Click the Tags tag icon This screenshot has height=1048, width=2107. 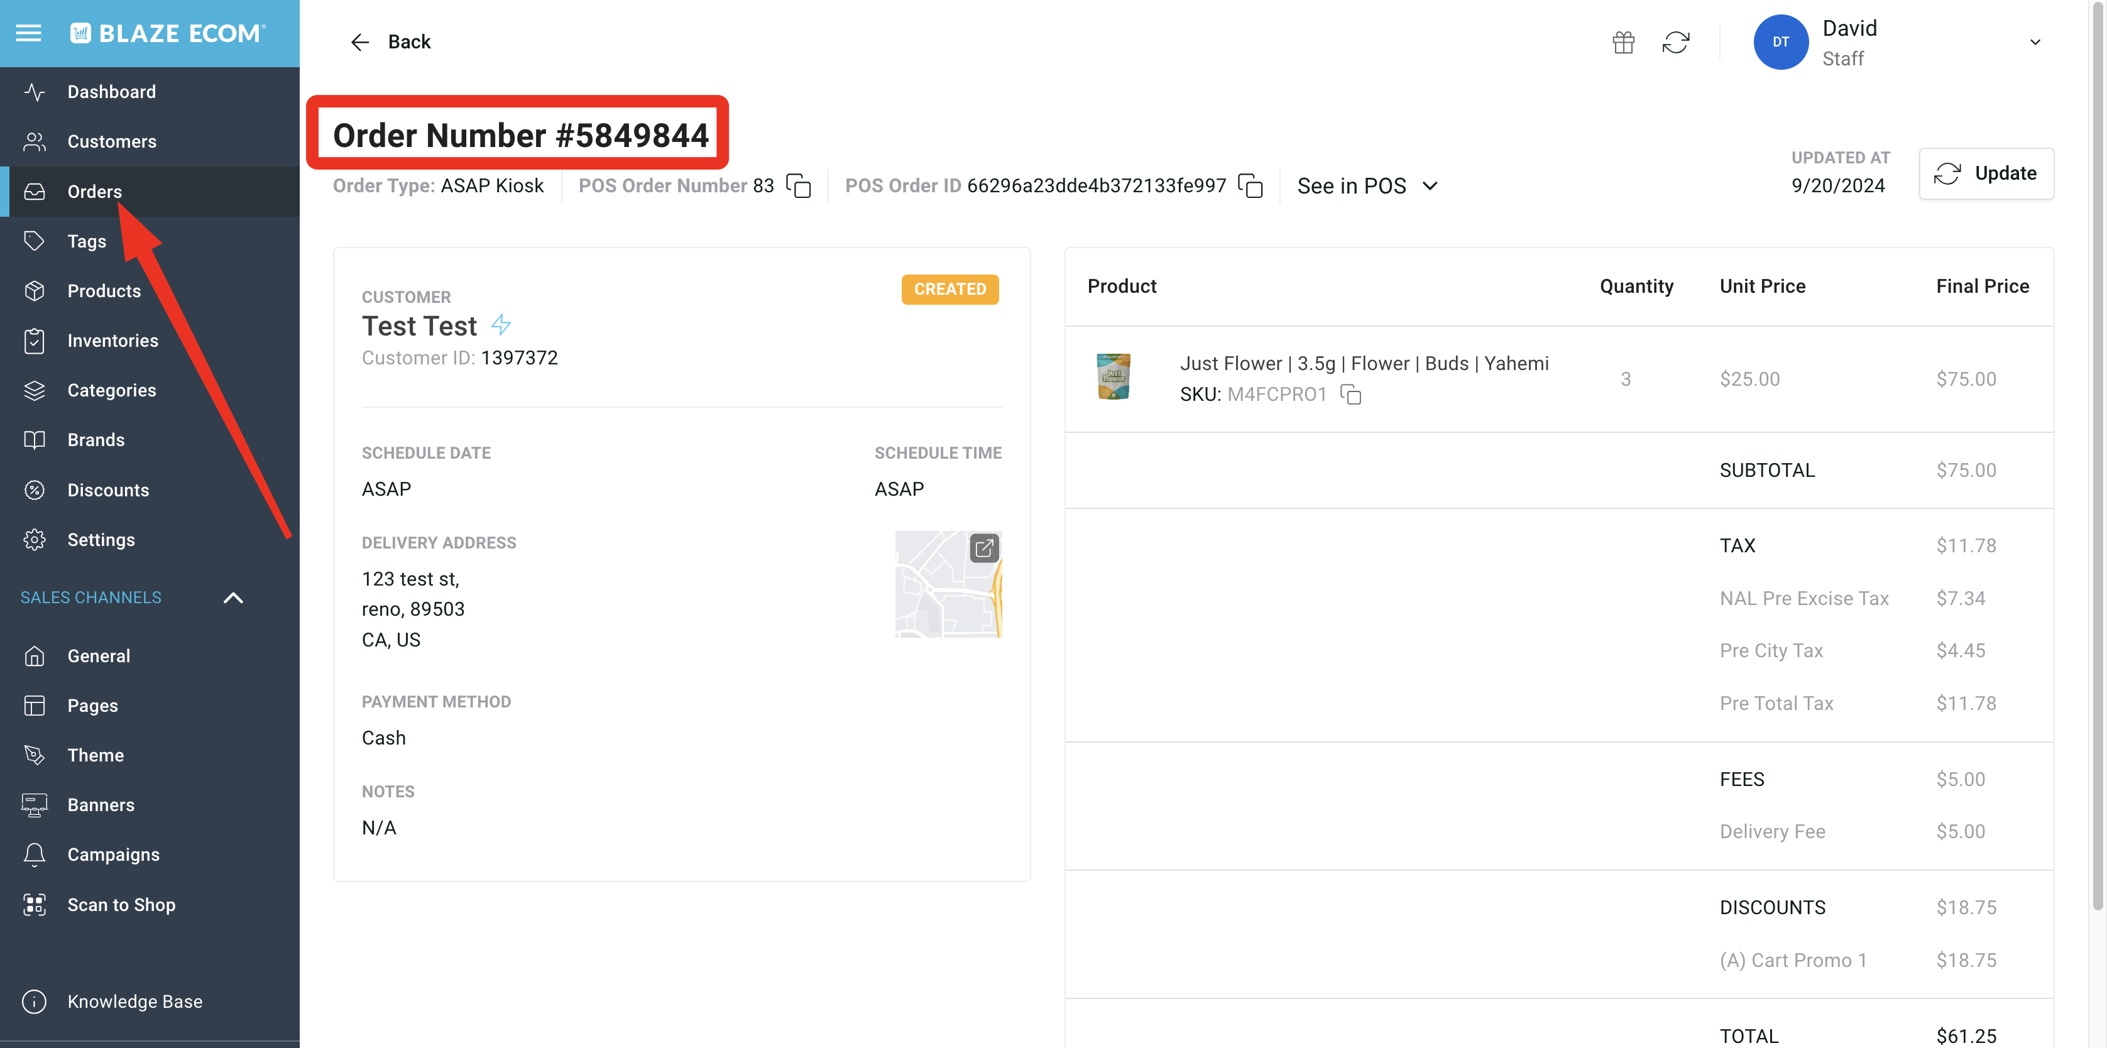click(35, 241)
